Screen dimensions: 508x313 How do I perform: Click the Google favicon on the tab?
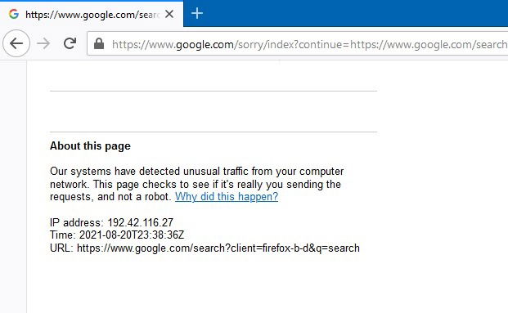pos(14,14)
